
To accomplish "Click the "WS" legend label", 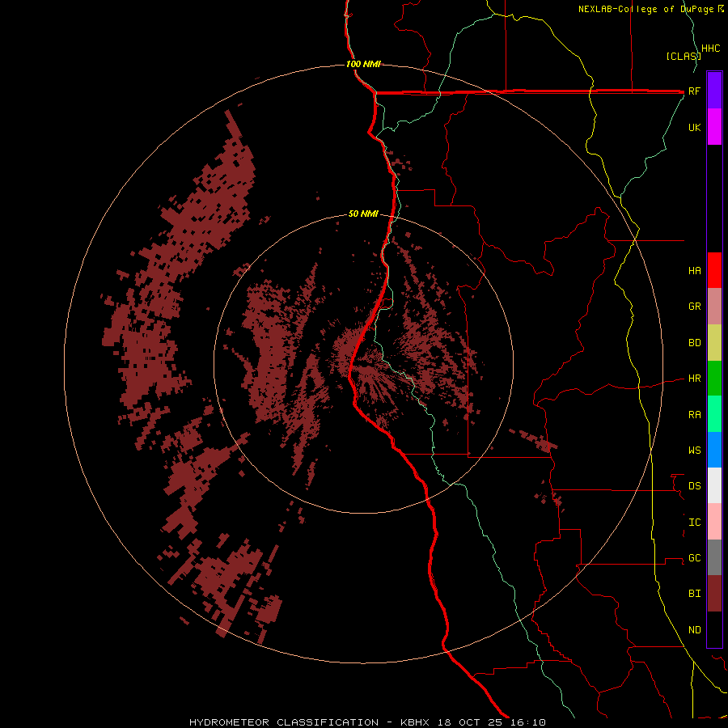I will point(694,450).
